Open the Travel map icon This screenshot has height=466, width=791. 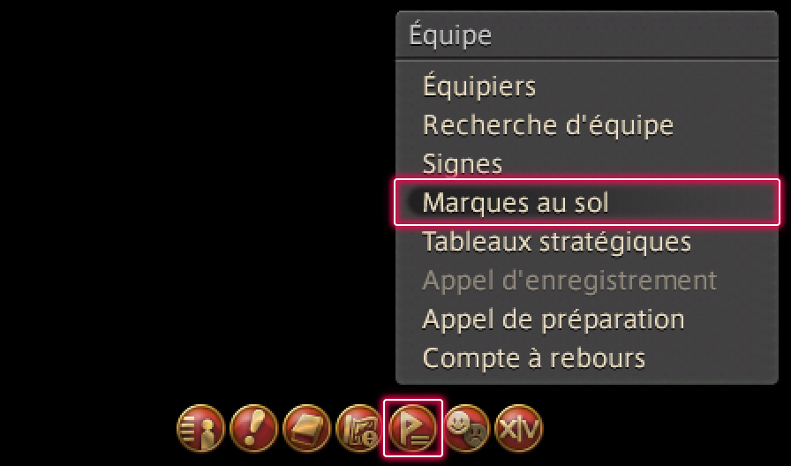pyautogui.click(x=359, y=428)
